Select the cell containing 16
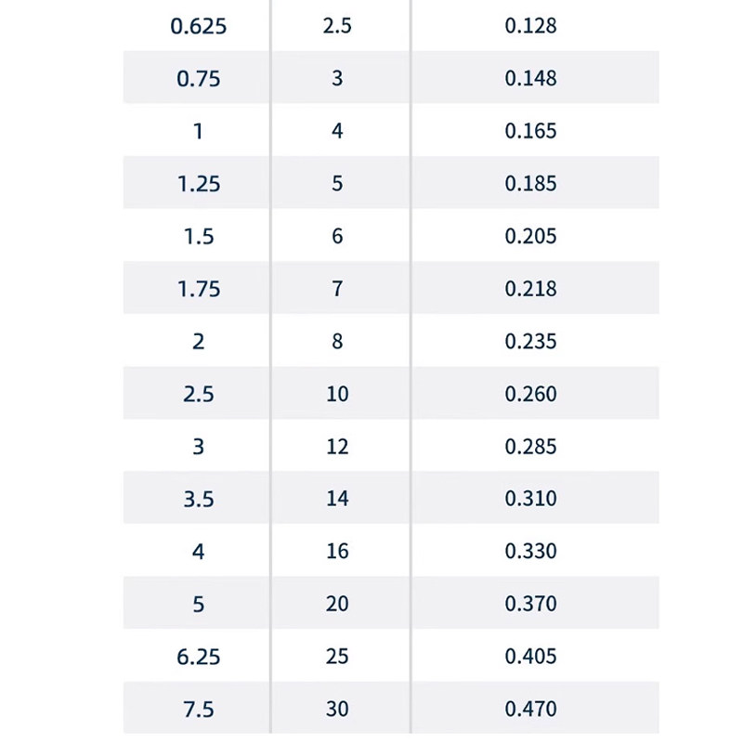Screen dimensions: 743x743 [x=337, y=552]
